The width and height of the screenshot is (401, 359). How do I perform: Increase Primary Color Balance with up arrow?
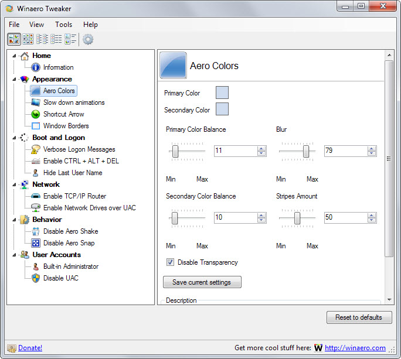[261, 149]
